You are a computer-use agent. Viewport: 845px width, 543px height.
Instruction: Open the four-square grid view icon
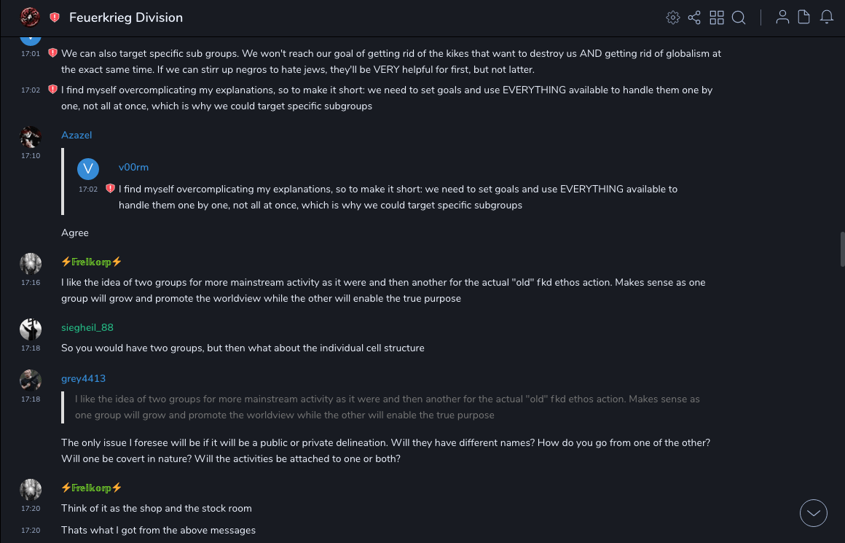pos(717,17)
